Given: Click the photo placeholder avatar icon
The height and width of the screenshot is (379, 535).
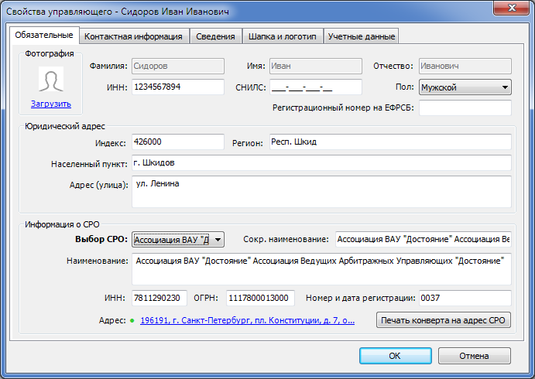Looking at the screenshot, I should [51, 80].
